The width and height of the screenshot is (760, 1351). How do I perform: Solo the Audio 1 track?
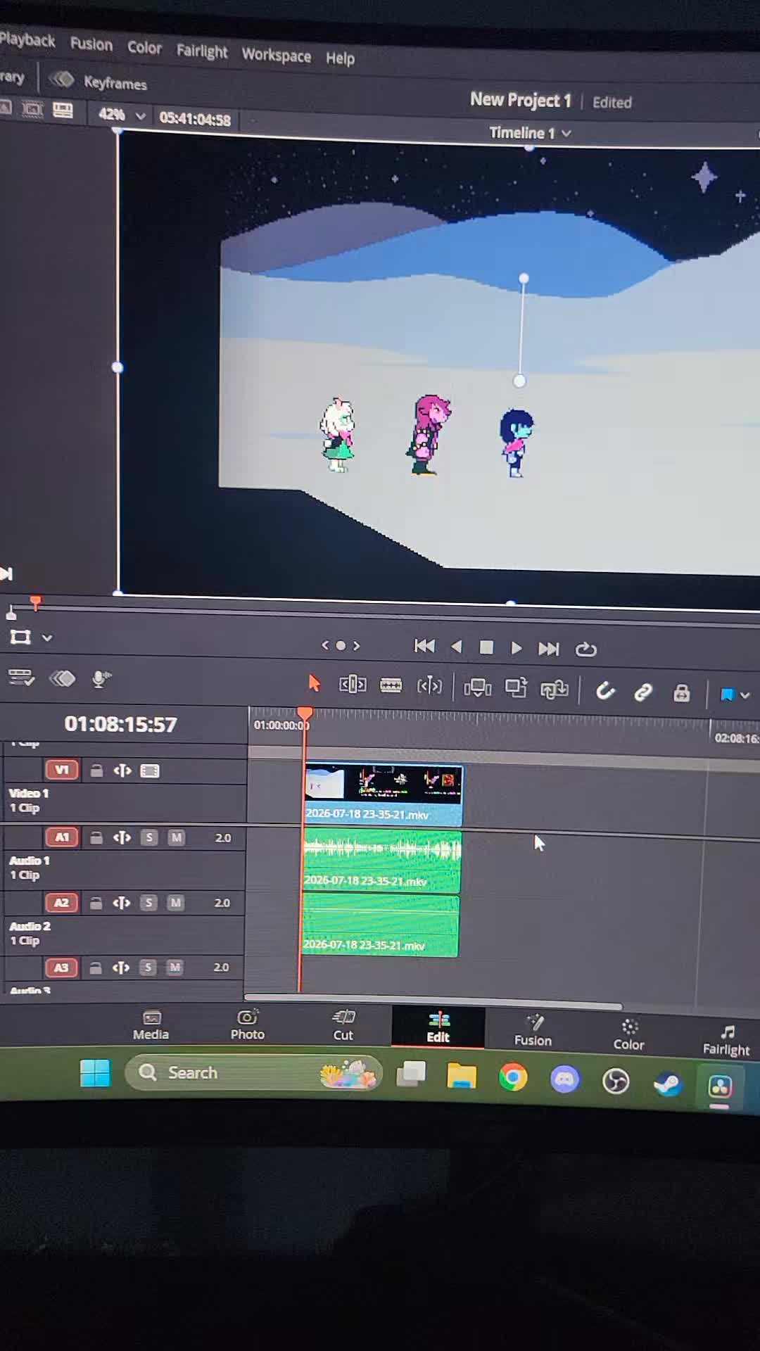[149, 837]
